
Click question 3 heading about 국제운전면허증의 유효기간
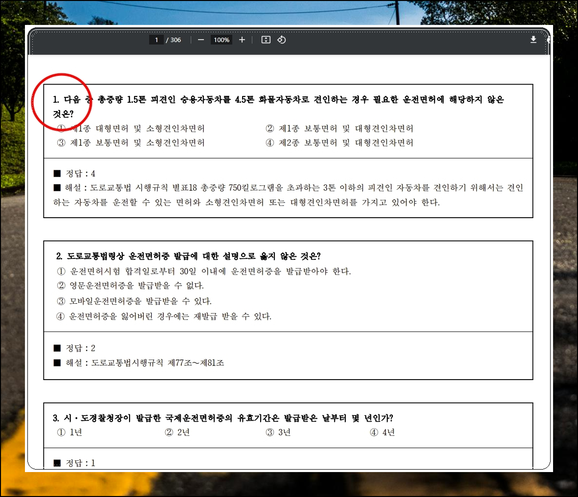click(x=223, y=418)
